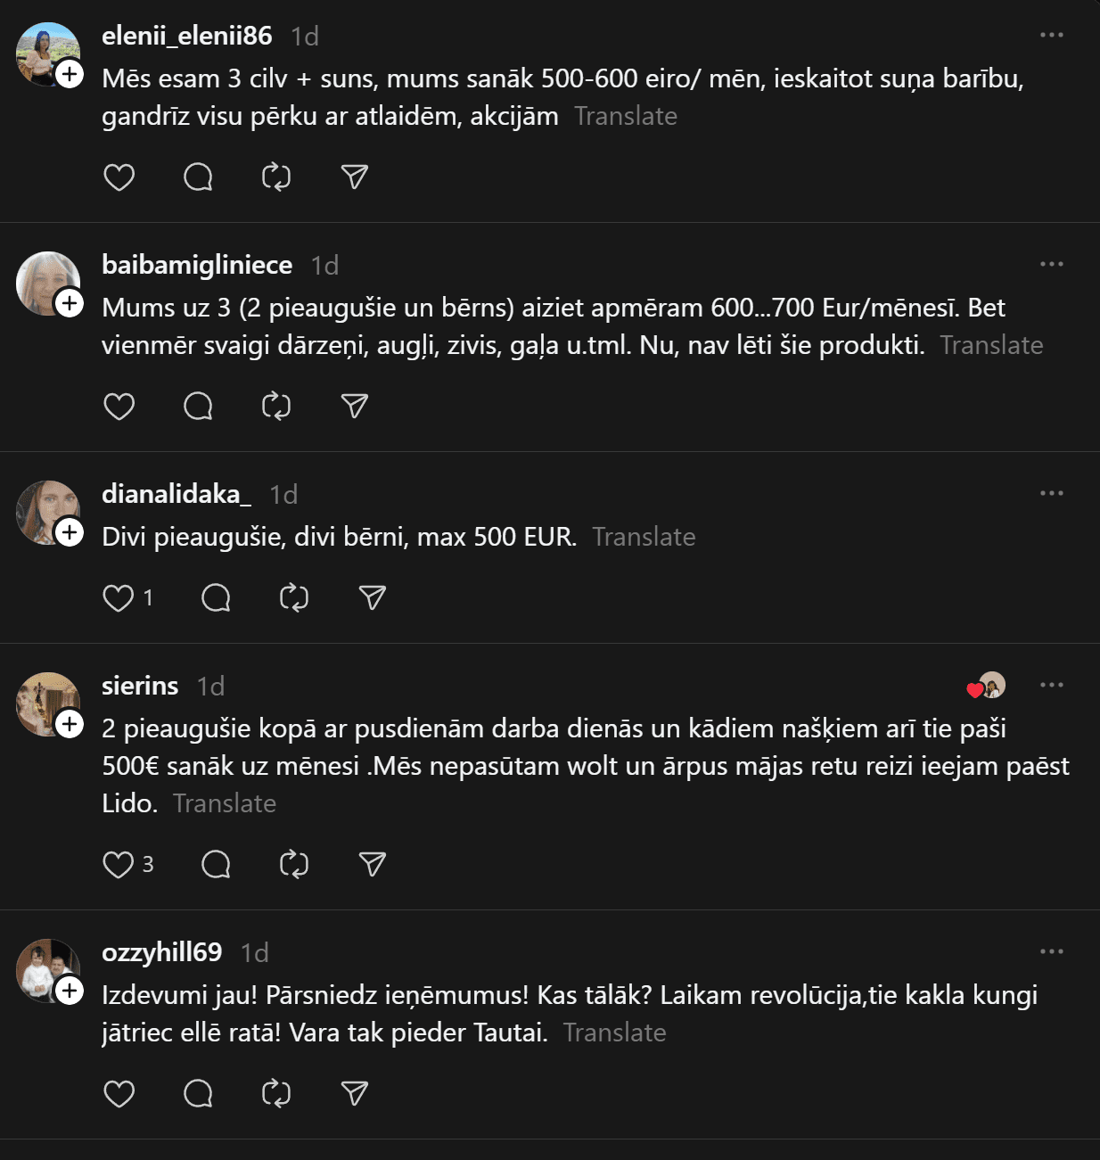The image size is (1100, 1160).
Task: Translate baibamigliniece's comment
Action: pos(991,345)
